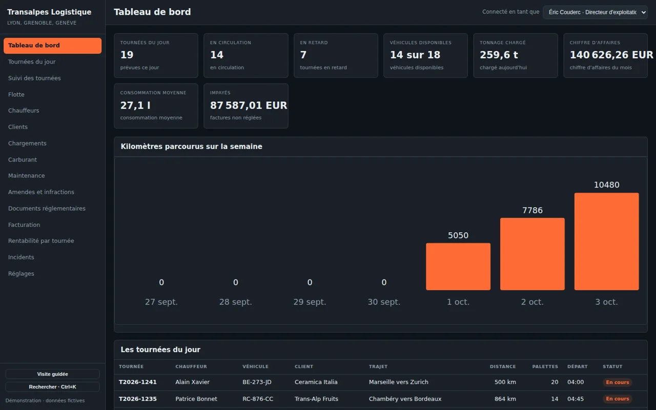Select the 2 oct. bar showing 7786

click(532, 254)
